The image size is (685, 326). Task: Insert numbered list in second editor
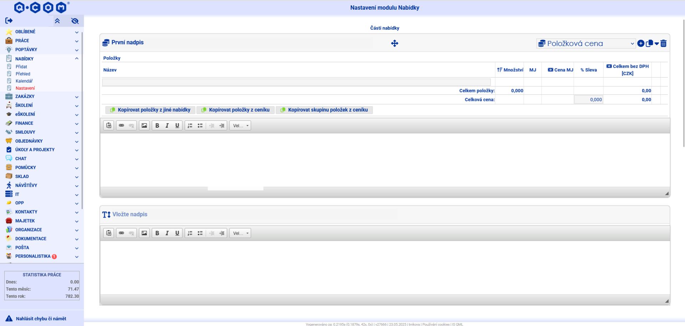point(190,233)
